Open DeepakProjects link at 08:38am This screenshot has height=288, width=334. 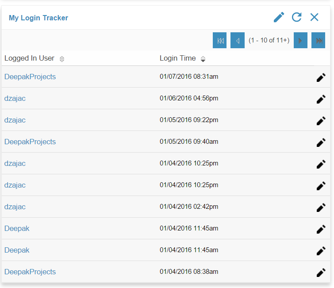pos(30,272)
